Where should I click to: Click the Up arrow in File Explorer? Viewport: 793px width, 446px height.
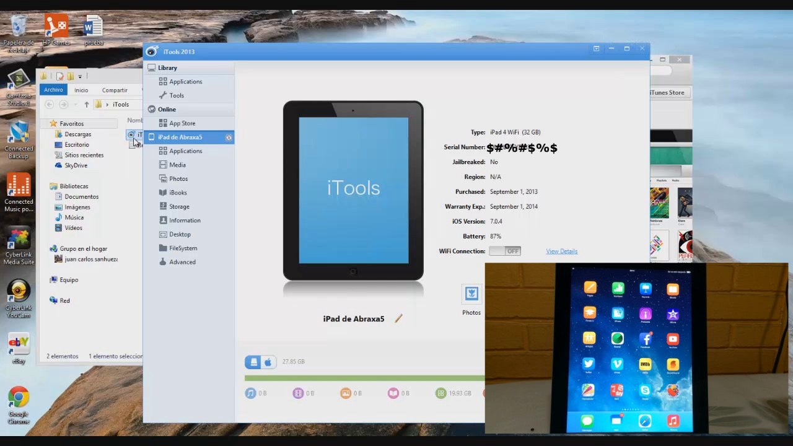(87, 105)
